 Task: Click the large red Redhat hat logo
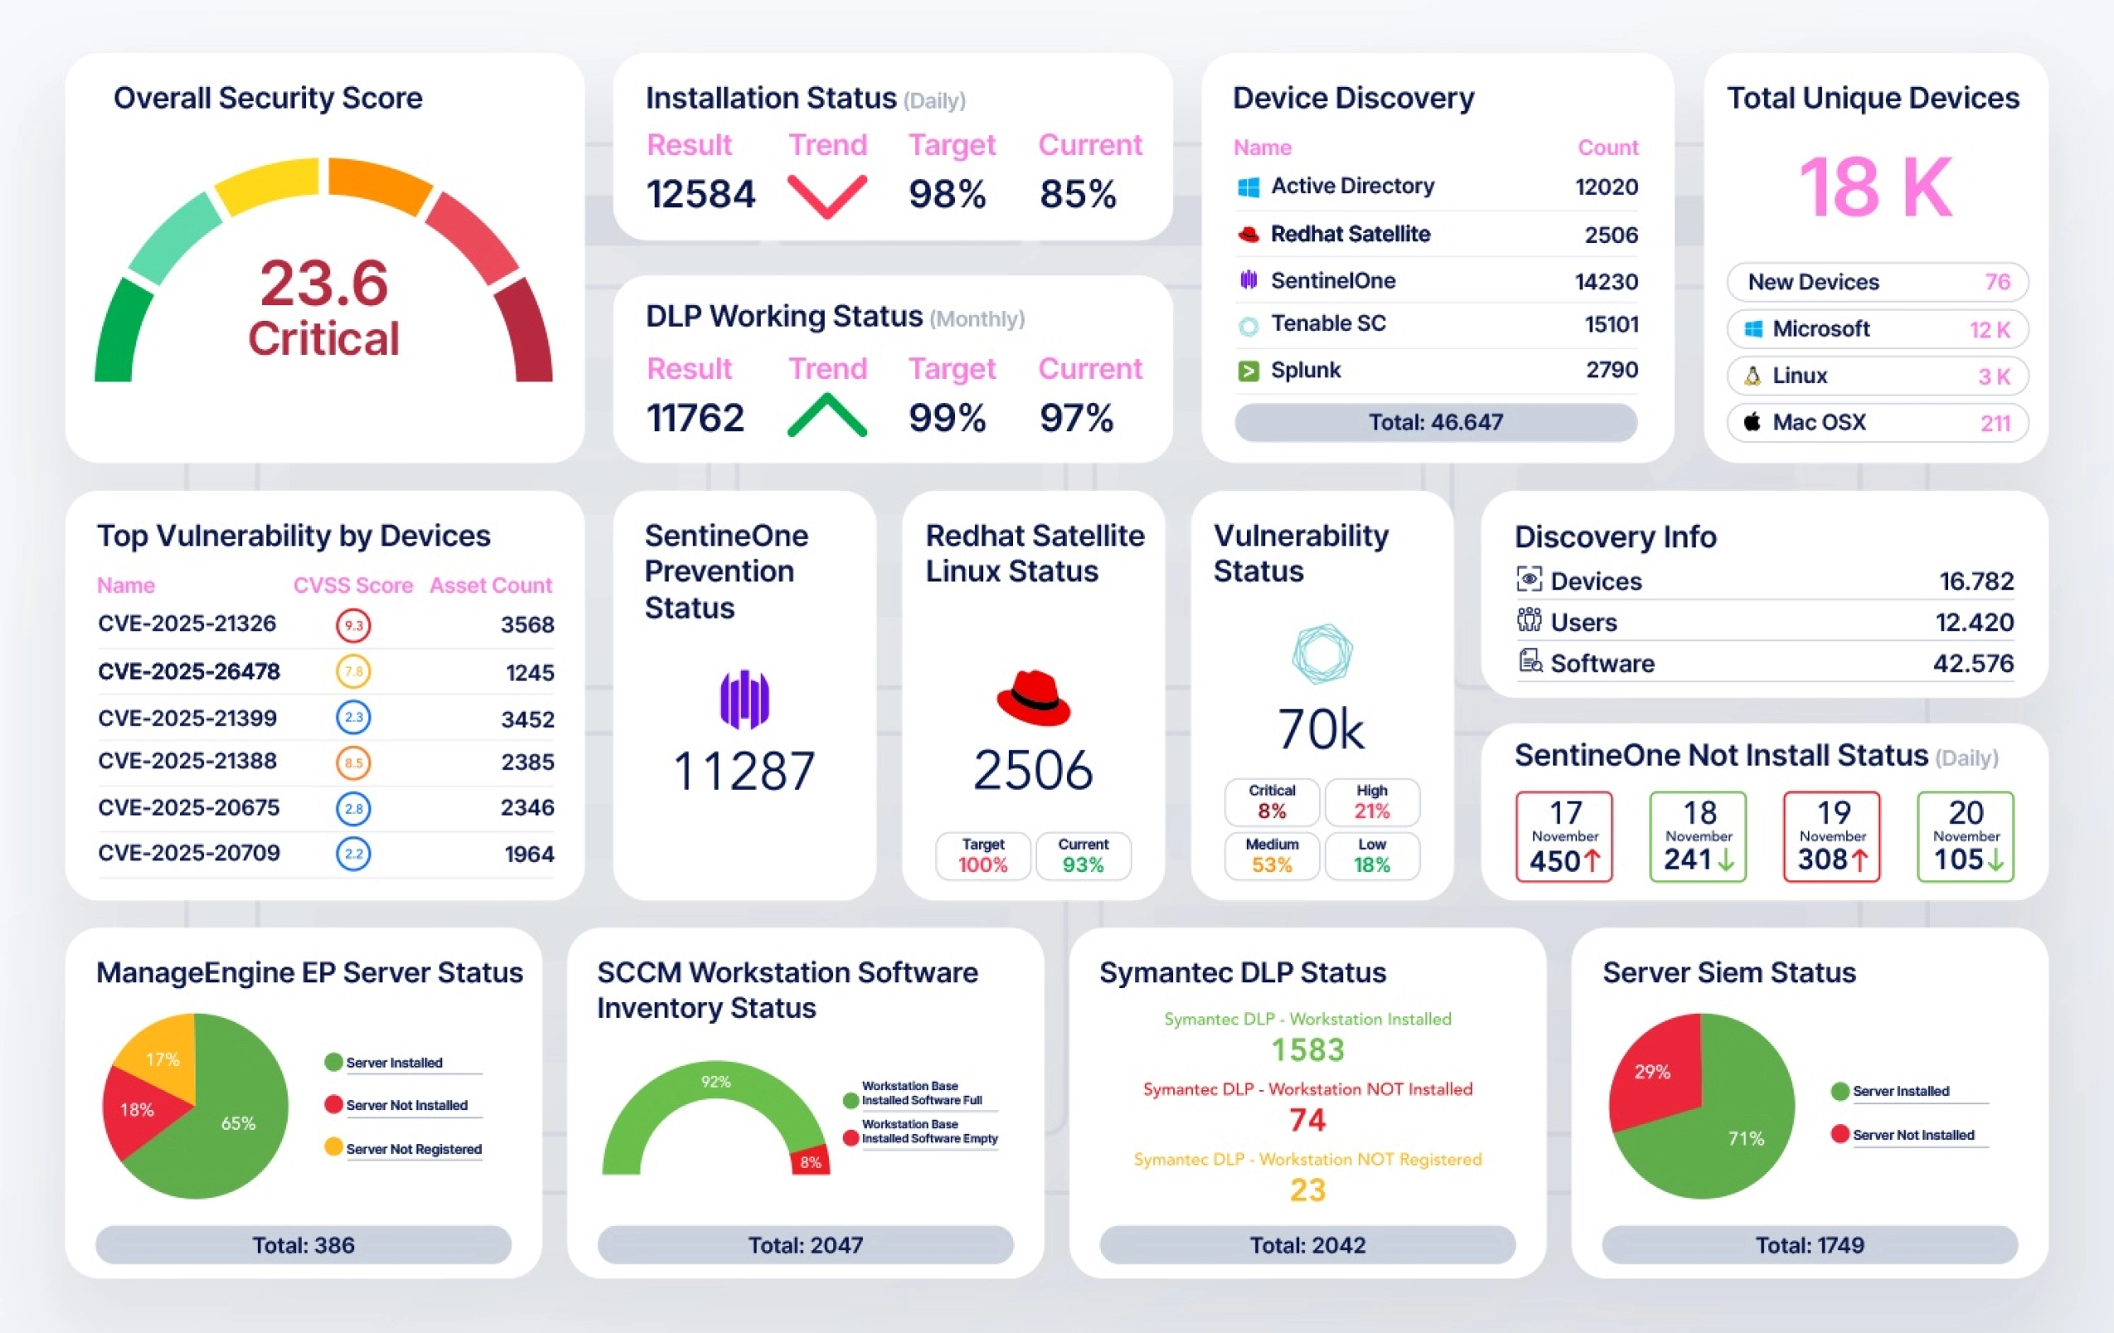1033,698
